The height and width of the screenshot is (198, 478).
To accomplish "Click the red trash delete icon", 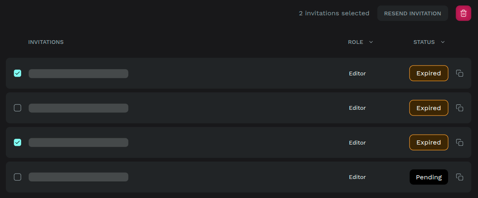I will (463, 13).
